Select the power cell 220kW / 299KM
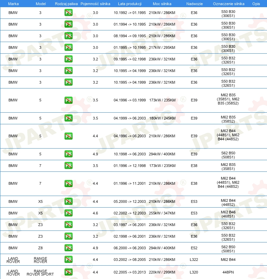This screenshot has width=267, height=279. coord(162,272)
